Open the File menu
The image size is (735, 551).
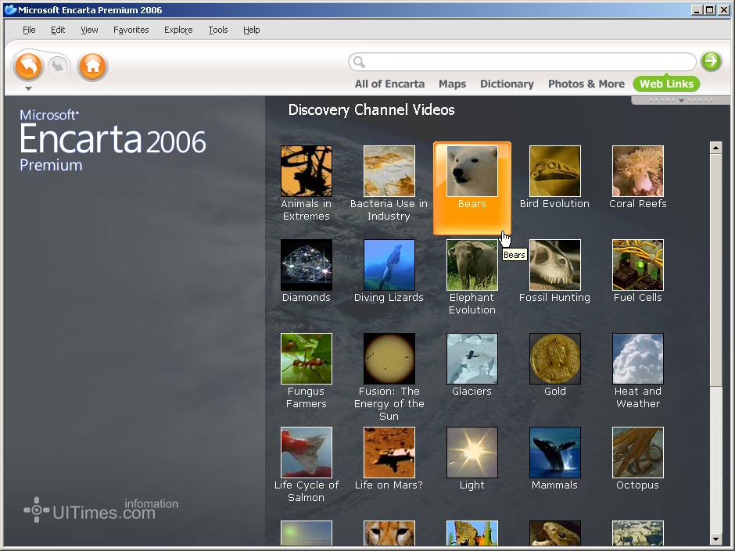29,30
